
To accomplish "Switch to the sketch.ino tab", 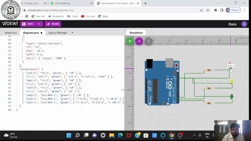I will click(x=11, y=33).
